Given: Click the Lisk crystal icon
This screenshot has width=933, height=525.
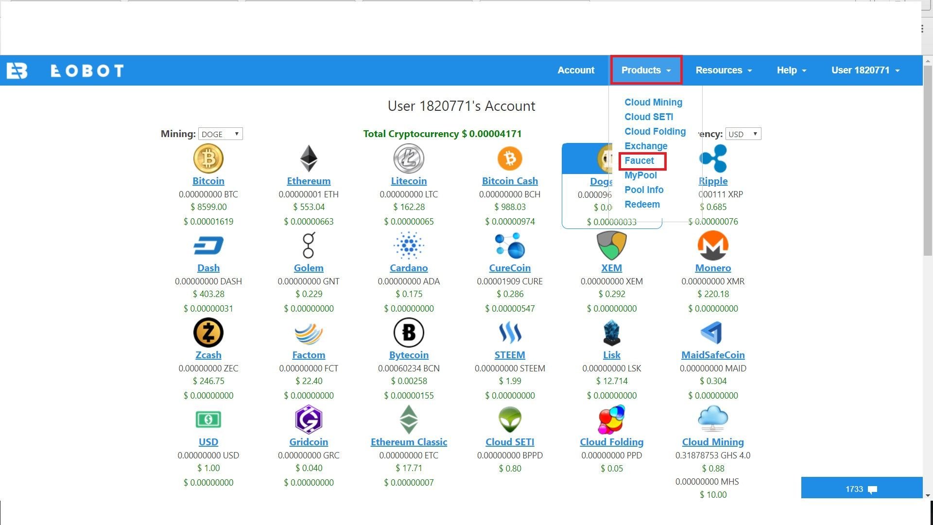Looking at the screenshot, I should pyautogui.click(x=611, y=332).
